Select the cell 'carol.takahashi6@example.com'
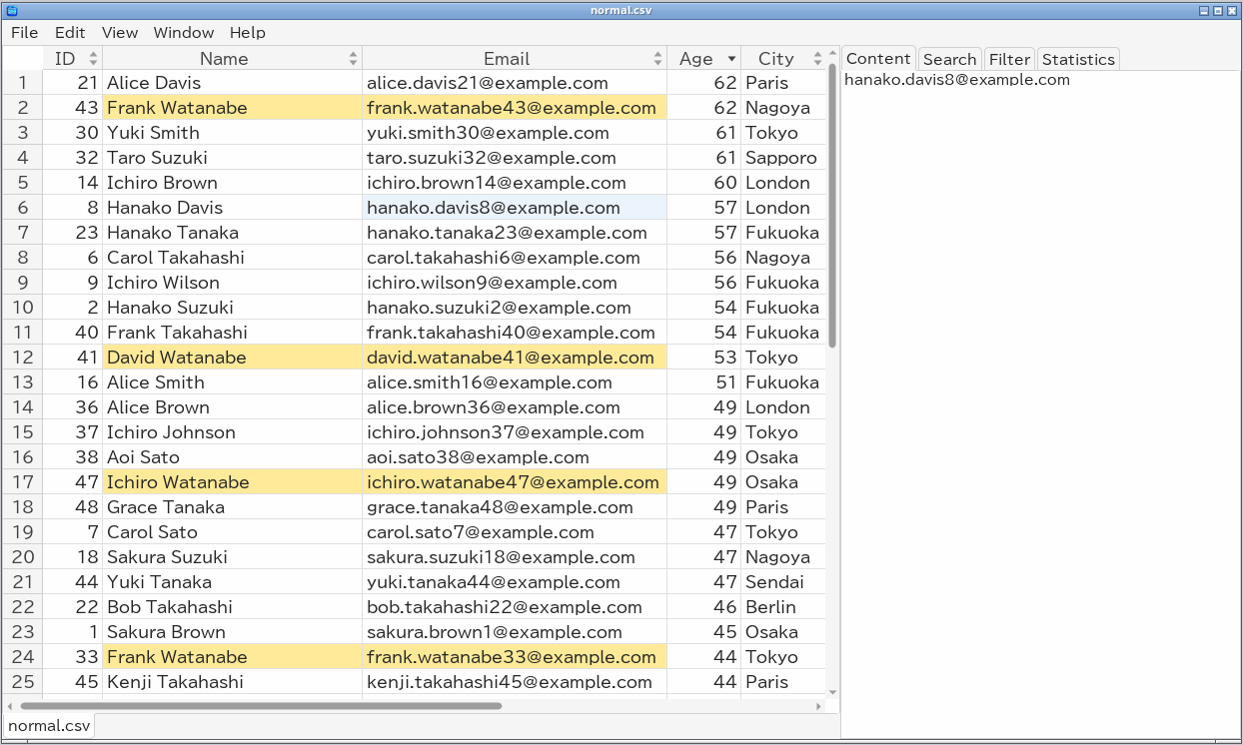The image size is (1243, 745). pos(515,258)
